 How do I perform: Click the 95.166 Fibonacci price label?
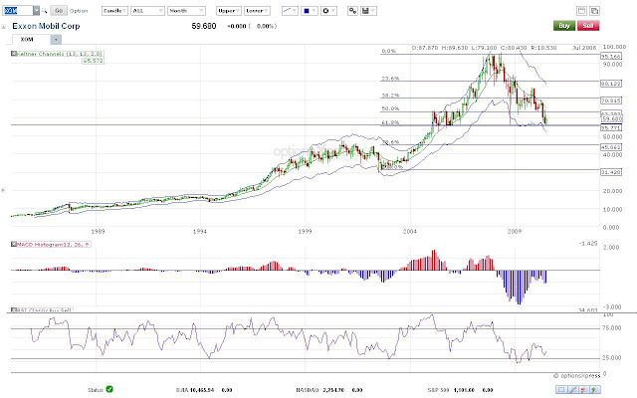tap(611, 57)
